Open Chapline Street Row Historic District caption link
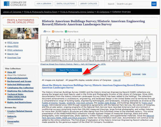This screenshot has height=127, width=161. 73,64
